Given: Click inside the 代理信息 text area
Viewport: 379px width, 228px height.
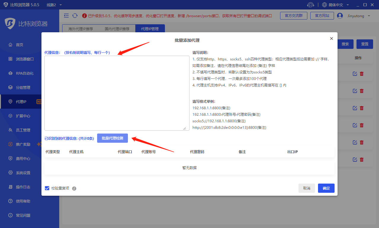Looking at the screenshot, I should [x=117, y=93].
